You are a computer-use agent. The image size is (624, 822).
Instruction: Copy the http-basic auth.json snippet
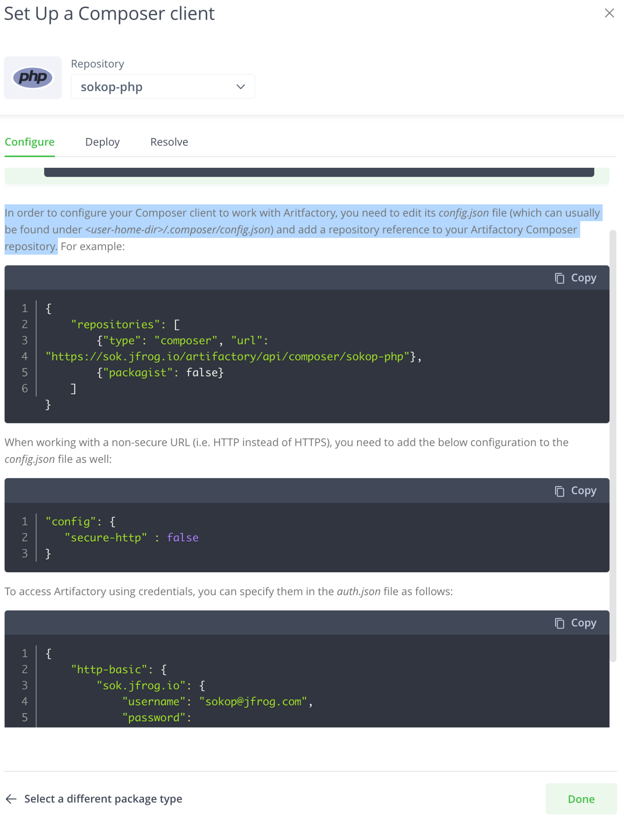click(x=576, y=623)
